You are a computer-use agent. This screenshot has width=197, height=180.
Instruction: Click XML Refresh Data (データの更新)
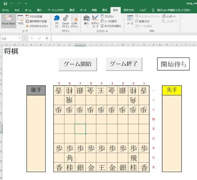[x=144, y=26]
